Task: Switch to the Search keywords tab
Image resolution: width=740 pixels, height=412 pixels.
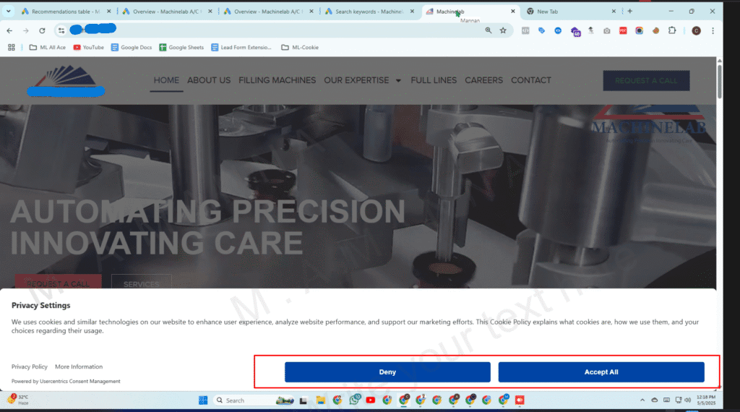Action: pos(367,12)
